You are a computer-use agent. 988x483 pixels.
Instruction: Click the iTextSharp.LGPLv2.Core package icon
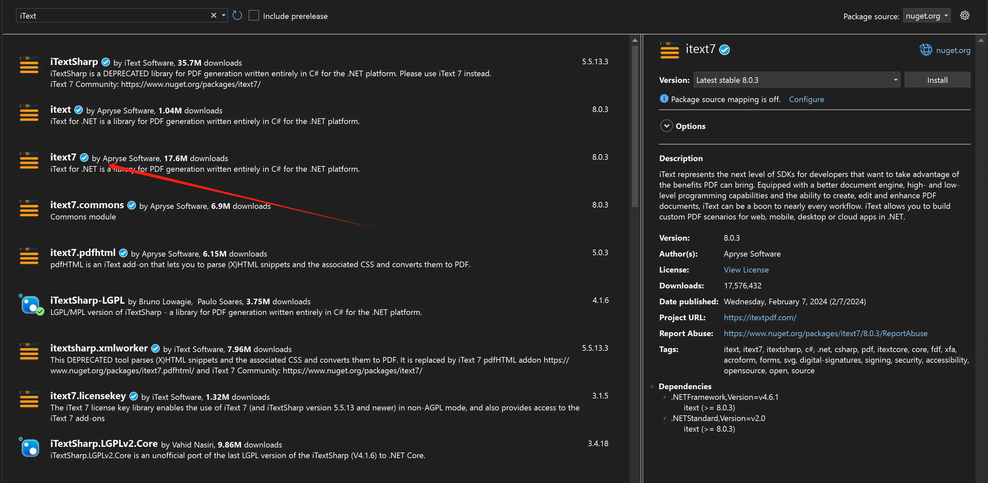click(x=29, y=447)
